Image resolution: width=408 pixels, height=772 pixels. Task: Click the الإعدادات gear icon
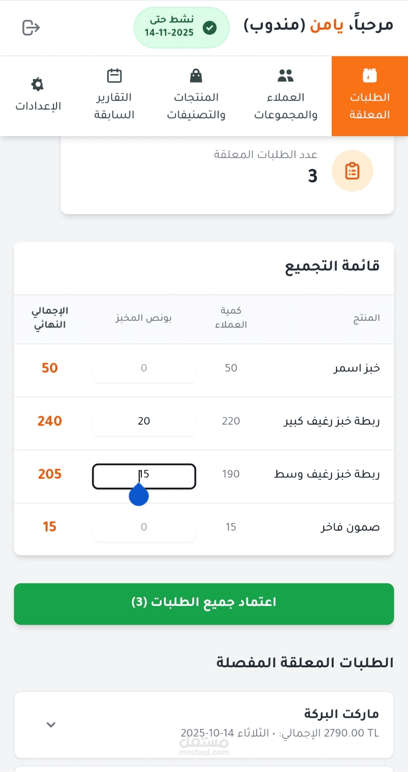(38, 84)
